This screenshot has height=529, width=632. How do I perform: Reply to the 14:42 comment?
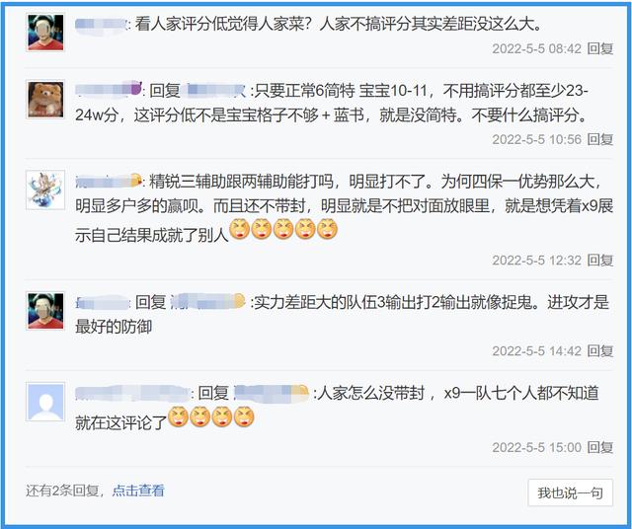click(600, 351)
